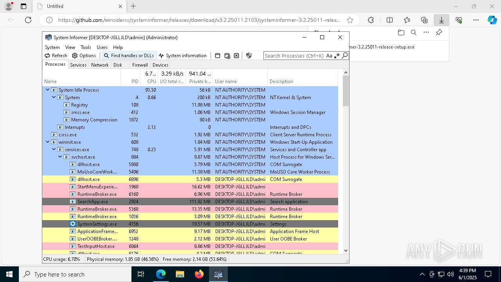Select the Interrupts row

coord(190,127)
